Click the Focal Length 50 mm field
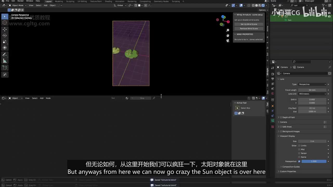333x187 pixels. click(x=312, y=90)
